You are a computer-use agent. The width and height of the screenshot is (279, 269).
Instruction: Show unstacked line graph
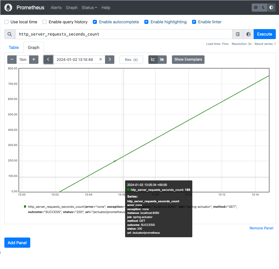coord(153,59)
